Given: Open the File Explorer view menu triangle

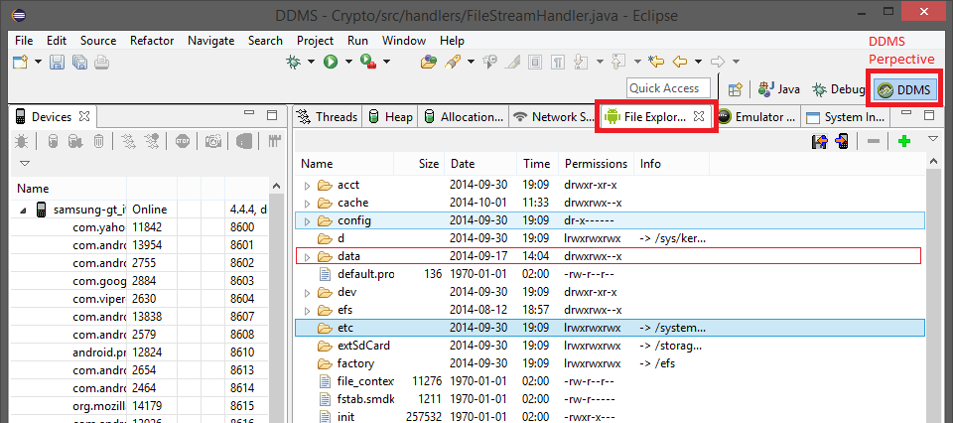Looking at the screenshot, I should pos(933,139).
